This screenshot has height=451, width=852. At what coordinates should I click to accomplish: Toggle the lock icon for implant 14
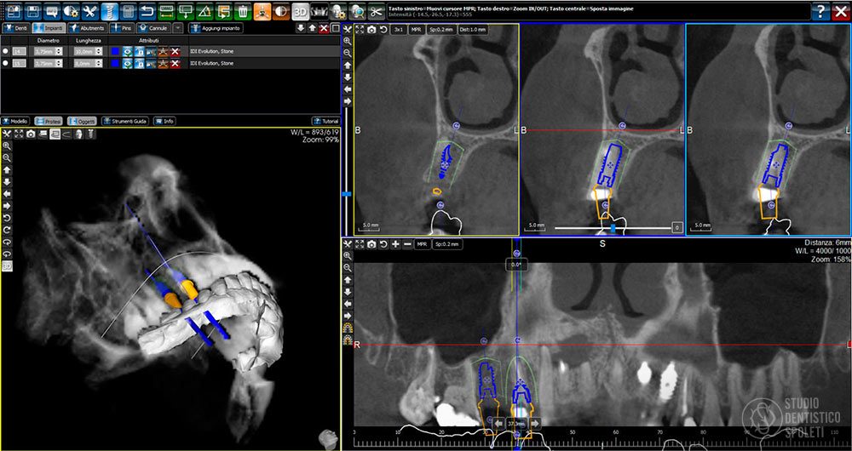(x=140, y=52)
